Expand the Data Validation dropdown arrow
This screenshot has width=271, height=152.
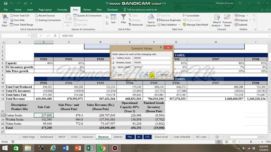click(x=179, y=24)
